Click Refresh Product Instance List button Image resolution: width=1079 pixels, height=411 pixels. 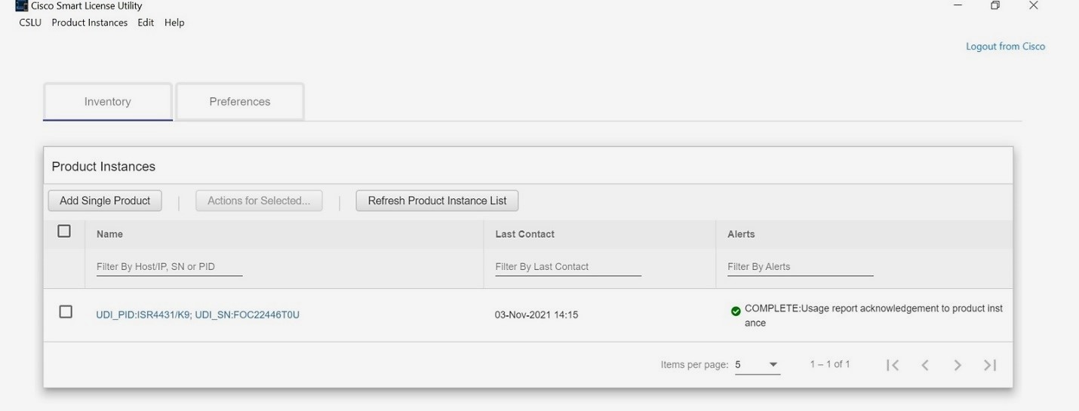pos(437,201)
